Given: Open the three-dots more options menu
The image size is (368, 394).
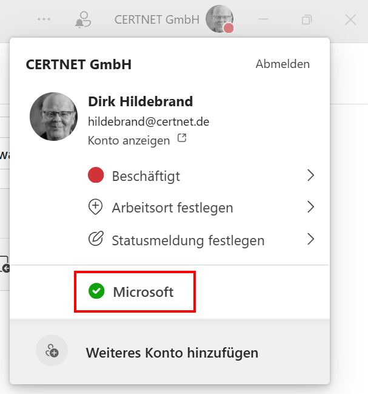Looking at the screenshot, I should pyautogui.click(x=44, y=19).
